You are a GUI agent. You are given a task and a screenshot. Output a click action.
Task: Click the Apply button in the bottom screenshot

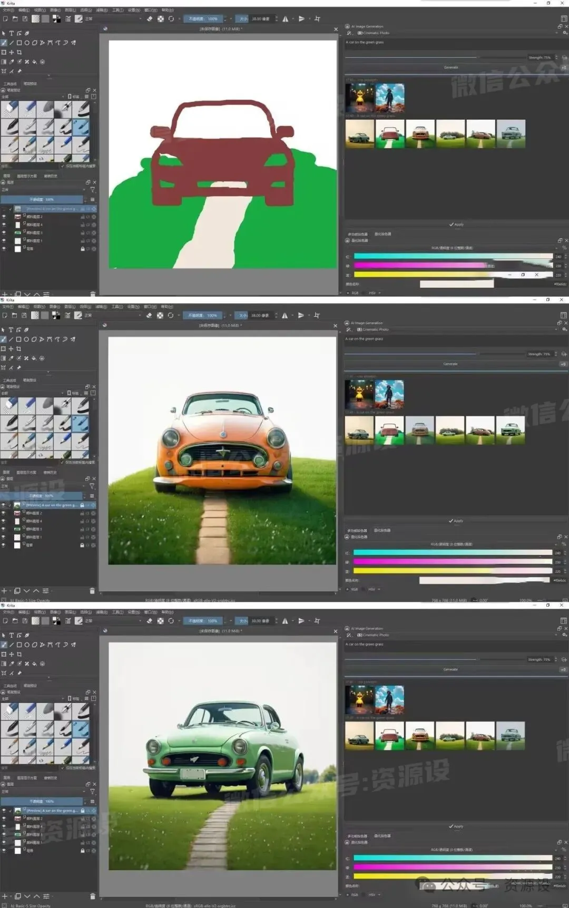coord(456,826)
